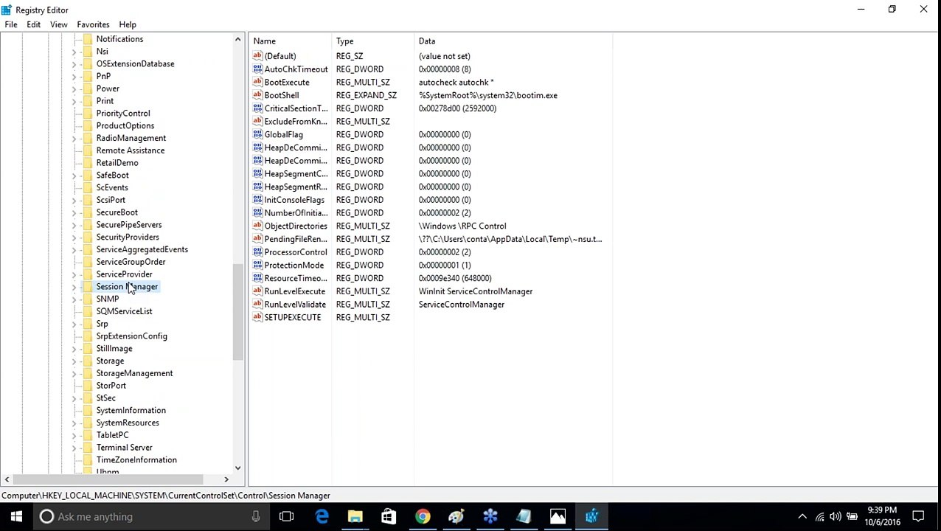Expand the Power key
The height and width of the screenshot is (531, 941).
click(74, 88)
